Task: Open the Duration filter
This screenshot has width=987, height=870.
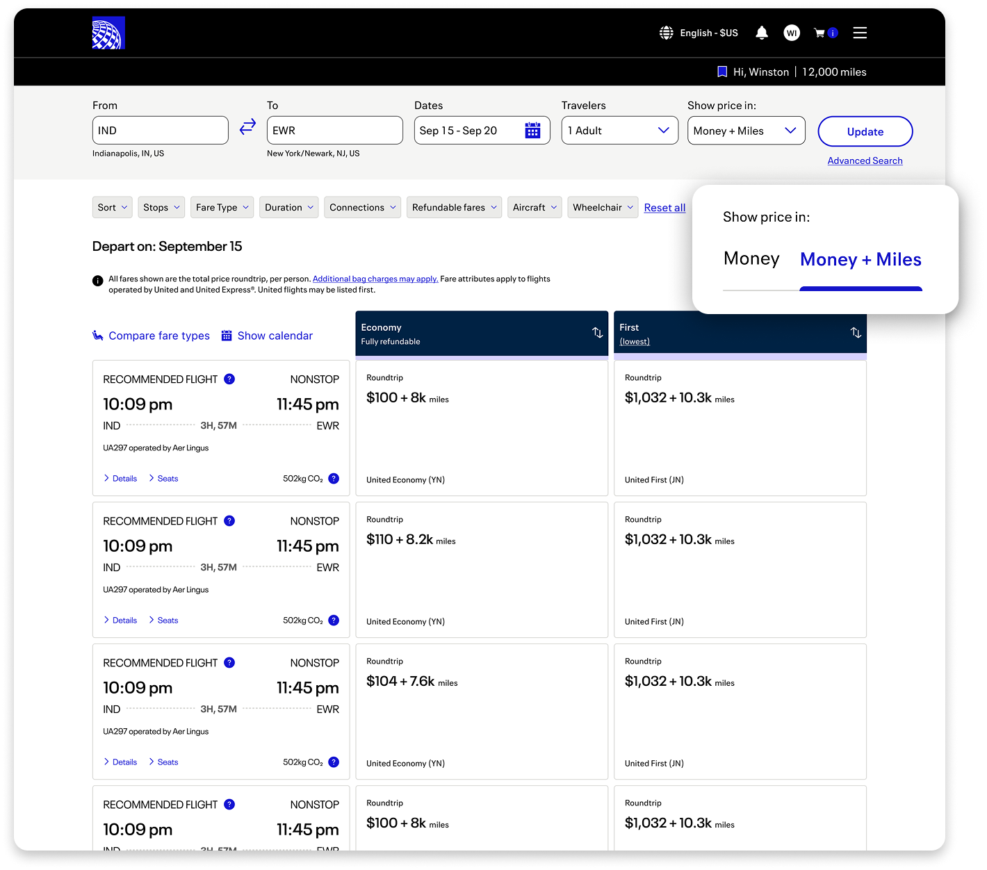Action: (x=289, y=207)
